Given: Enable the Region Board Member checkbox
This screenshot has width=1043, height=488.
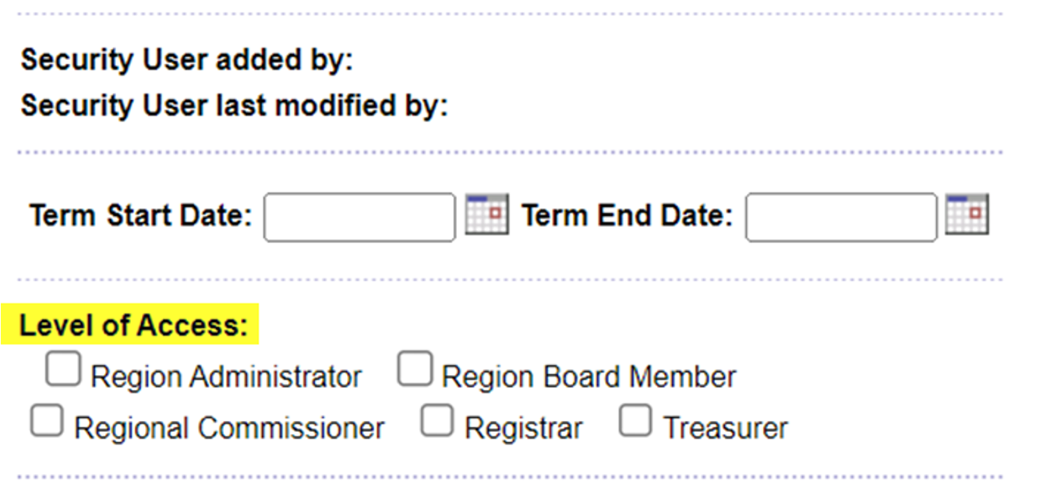Looking at the screenshot, I should coord(414,370).
